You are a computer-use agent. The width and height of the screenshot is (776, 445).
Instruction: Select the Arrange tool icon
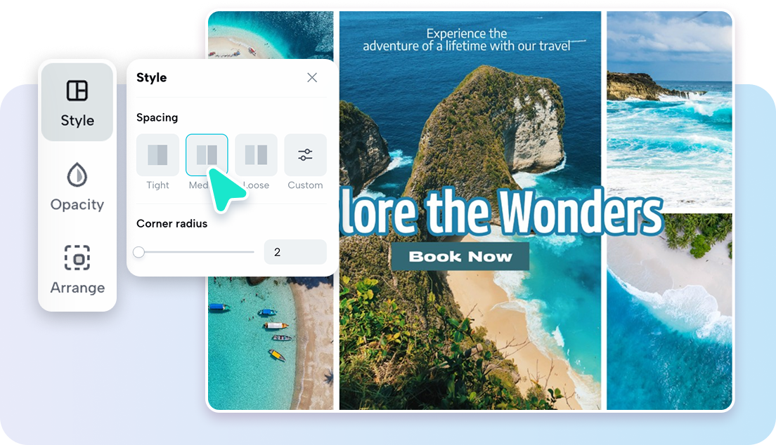coord(77,258)
